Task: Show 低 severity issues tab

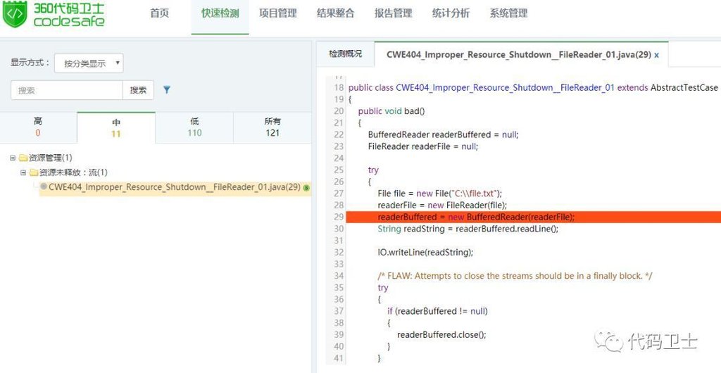Action: tap(194, 127)
